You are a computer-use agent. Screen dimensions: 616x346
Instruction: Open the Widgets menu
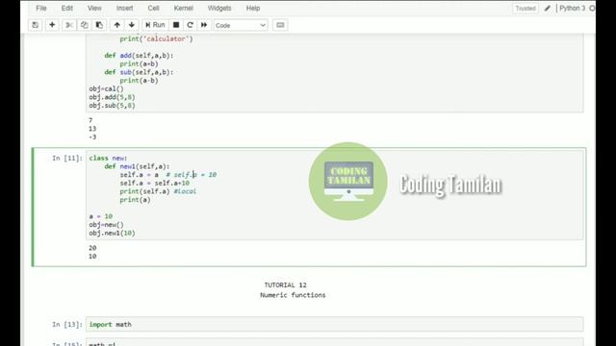tap(219, 9)
